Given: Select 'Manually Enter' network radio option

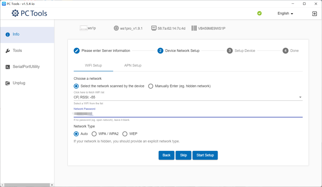Looking at the screenshot, I should 151,86.
